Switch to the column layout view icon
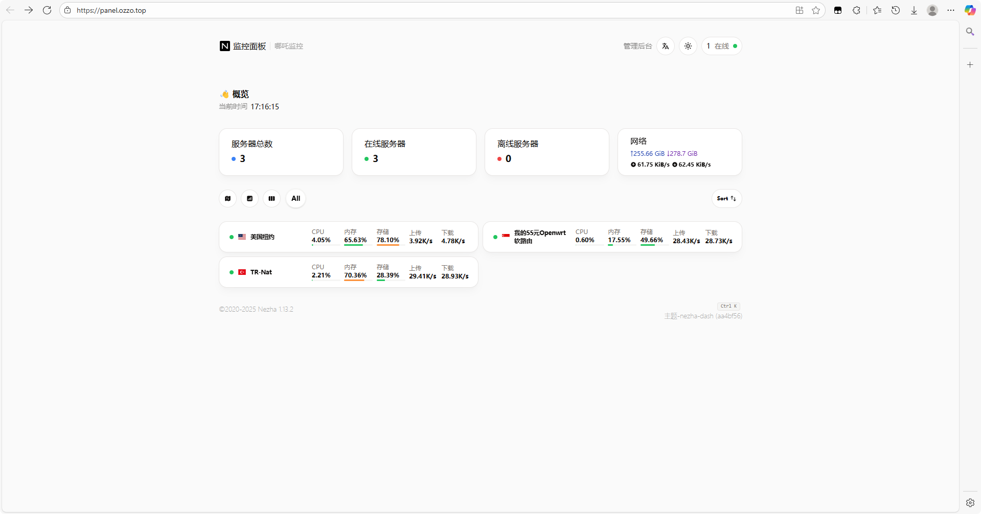The height and width of the screenshot is (514, 981). click(x=271, y=199)
